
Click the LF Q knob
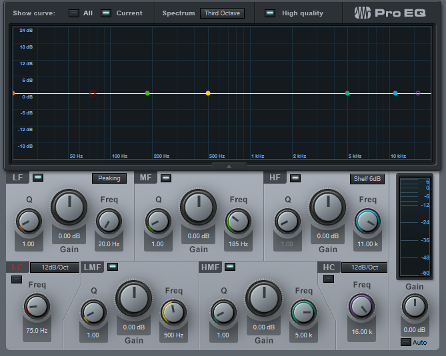click(29, 222)
